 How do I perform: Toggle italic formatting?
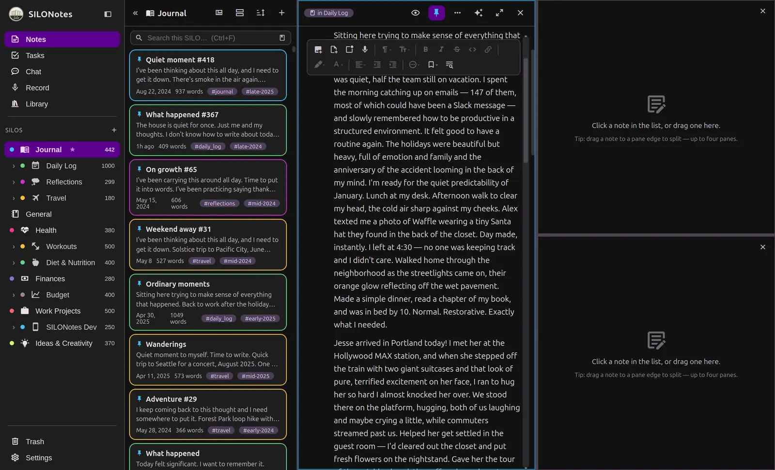tap(441, 49)
